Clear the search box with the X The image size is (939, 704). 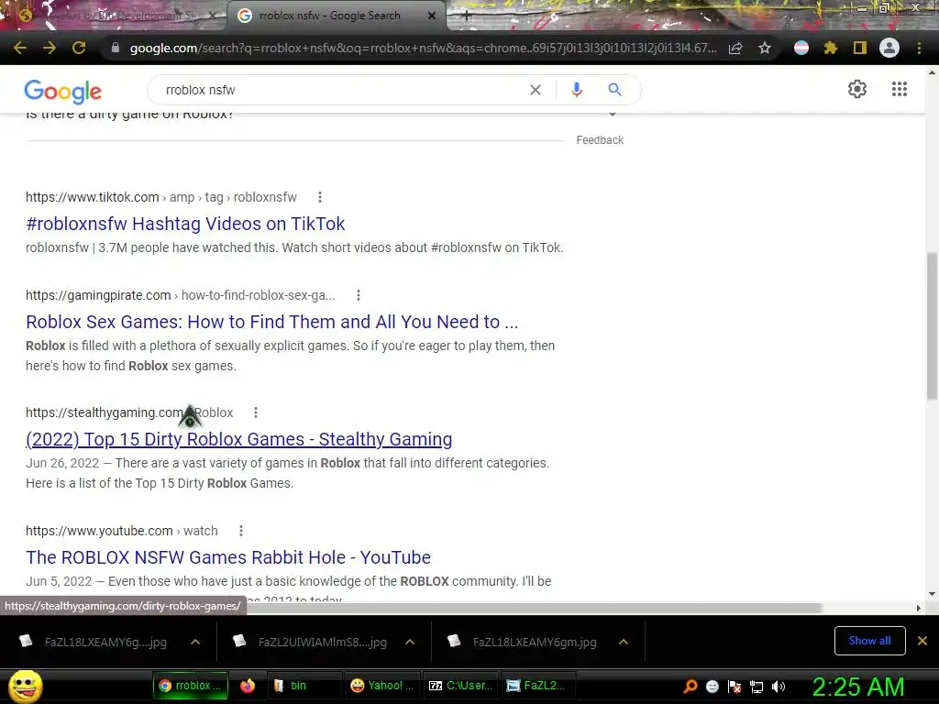click(x=536, y=90)
